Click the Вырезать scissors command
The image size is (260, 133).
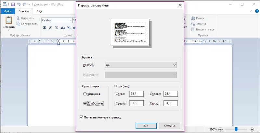[25, 18]
